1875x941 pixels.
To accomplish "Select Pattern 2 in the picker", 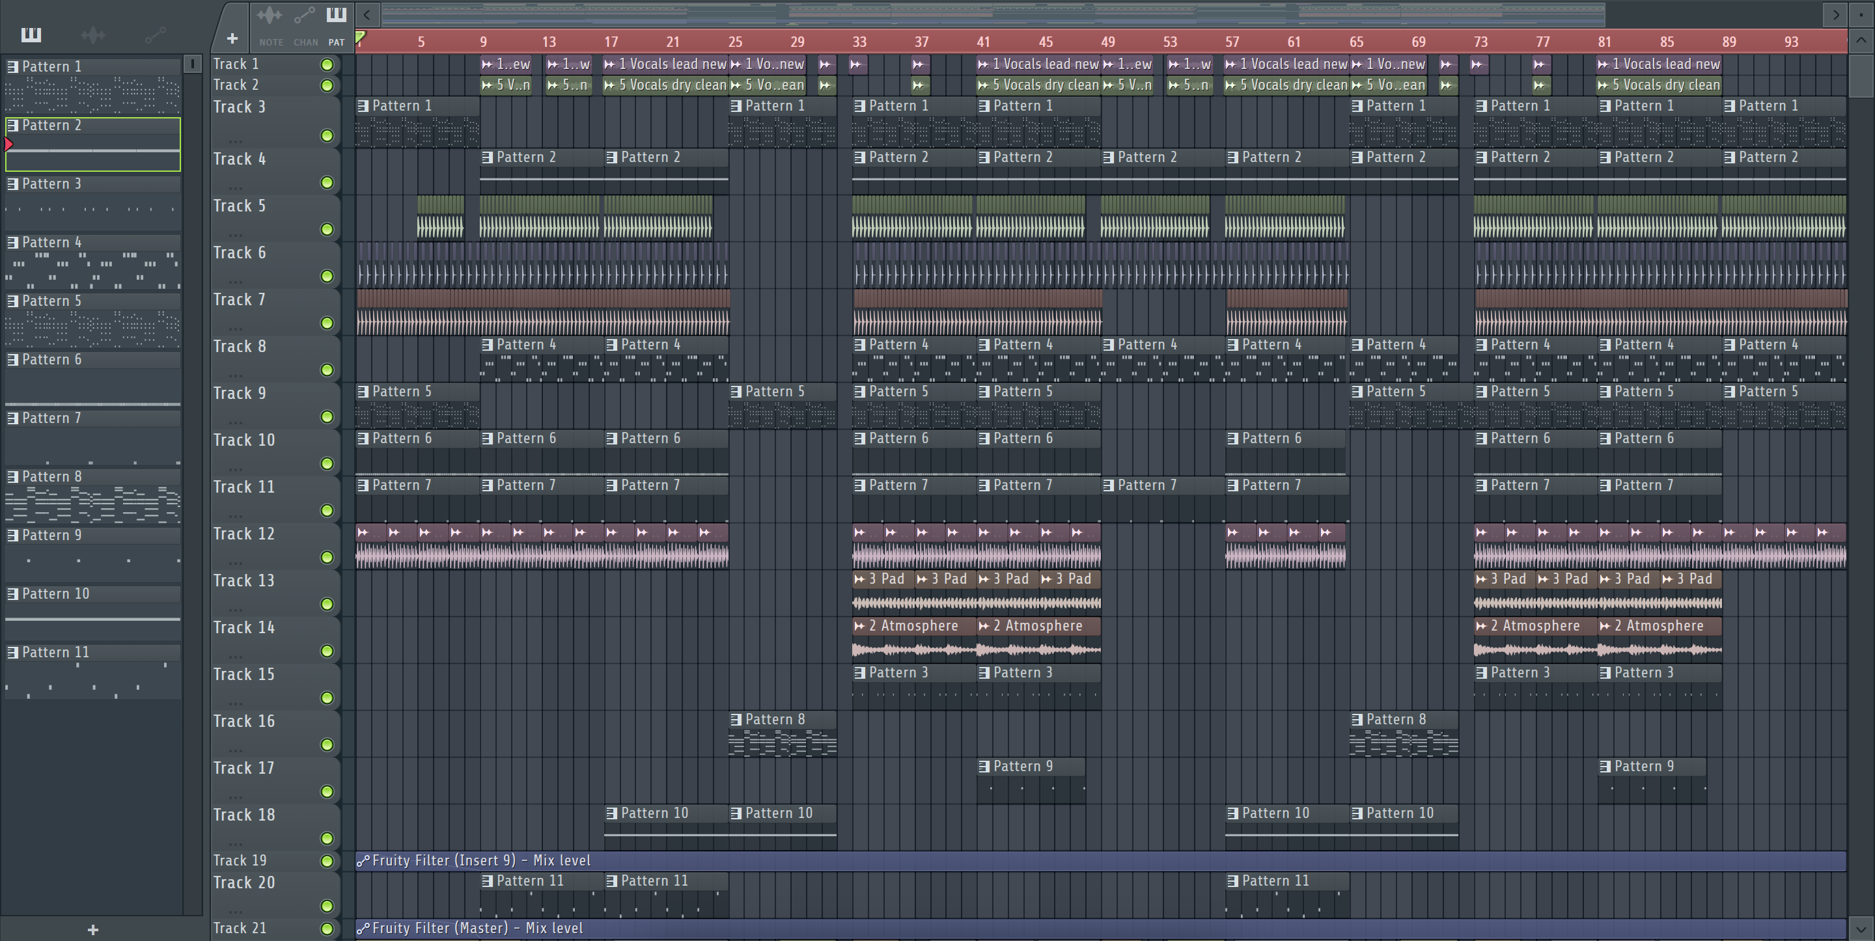I will click(x=92, y=144).
